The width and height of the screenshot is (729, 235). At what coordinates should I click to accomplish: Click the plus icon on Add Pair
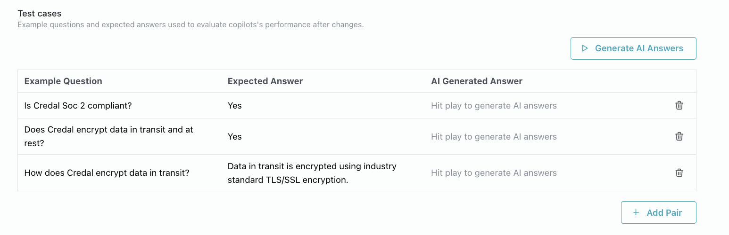click(x=636, y=212)
